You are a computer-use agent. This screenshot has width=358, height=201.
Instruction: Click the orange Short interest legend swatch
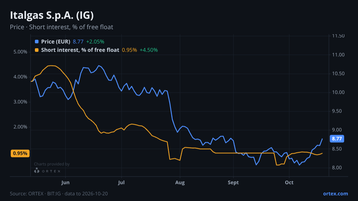tap(37, 50)
